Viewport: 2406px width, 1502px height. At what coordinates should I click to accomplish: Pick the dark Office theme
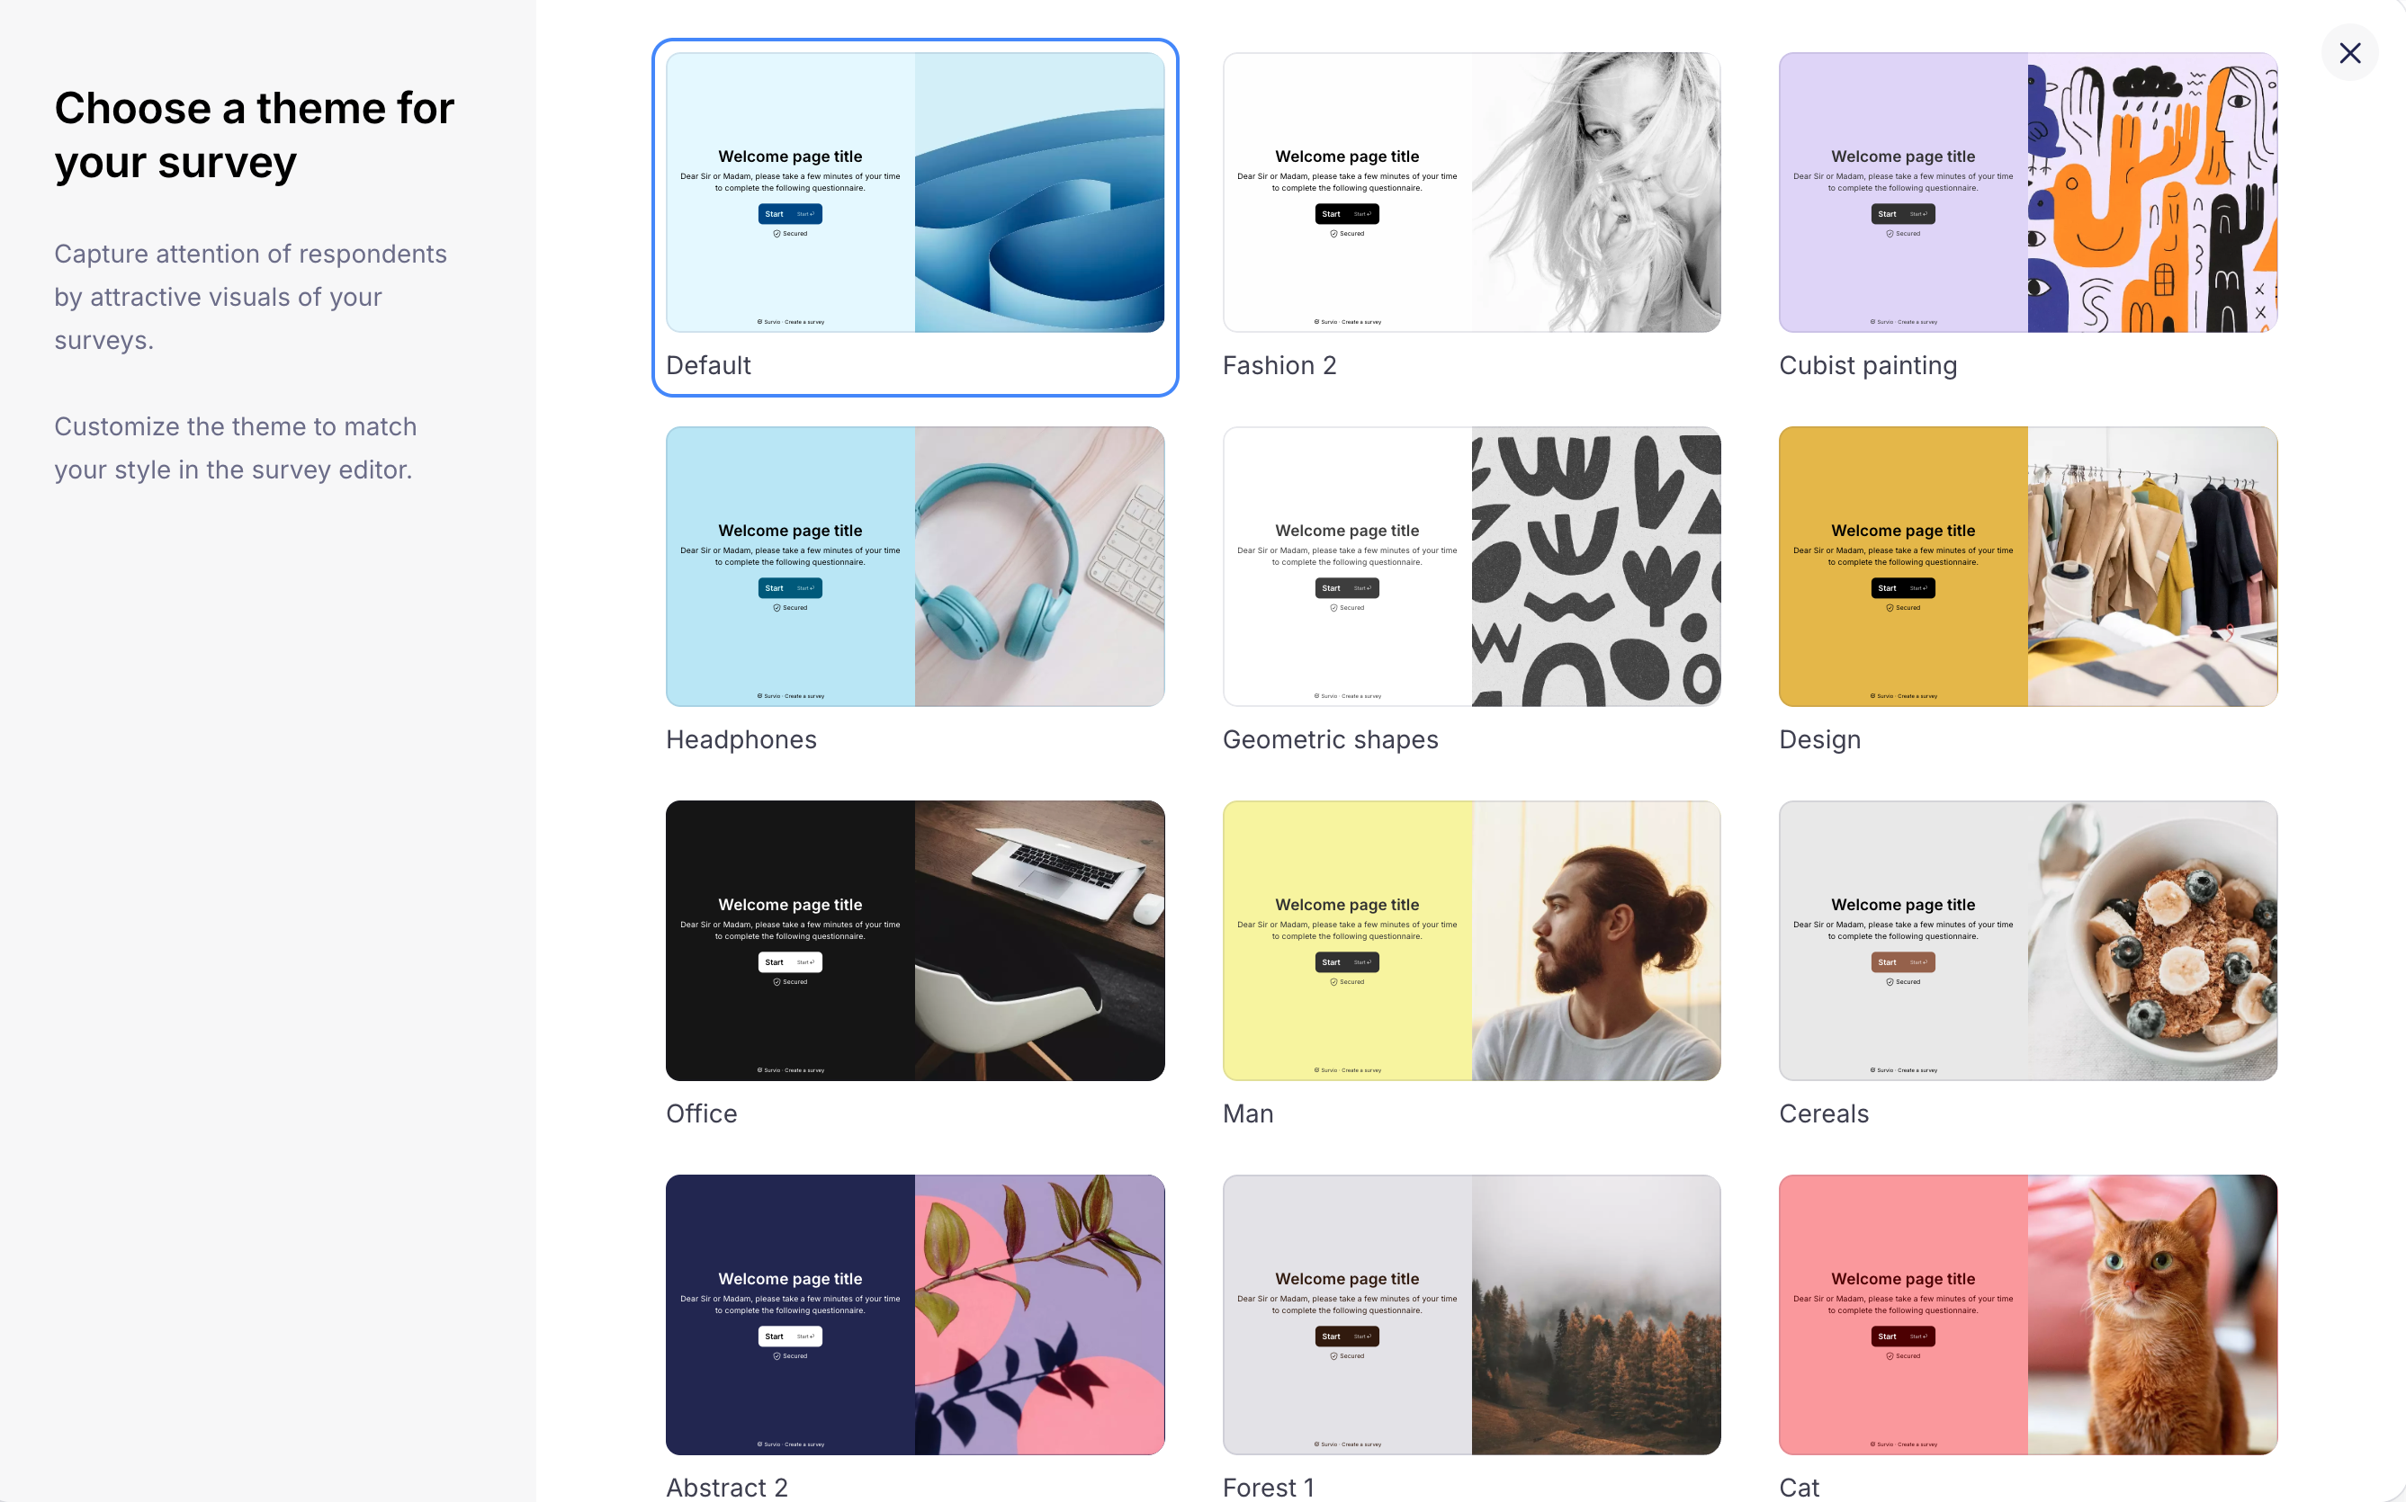(914, 941)
